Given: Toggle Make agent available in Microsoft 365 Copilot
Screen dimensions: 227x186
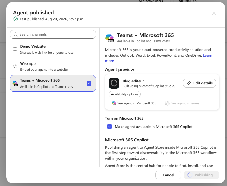Looking at the screenshot, I should (110, 127).
